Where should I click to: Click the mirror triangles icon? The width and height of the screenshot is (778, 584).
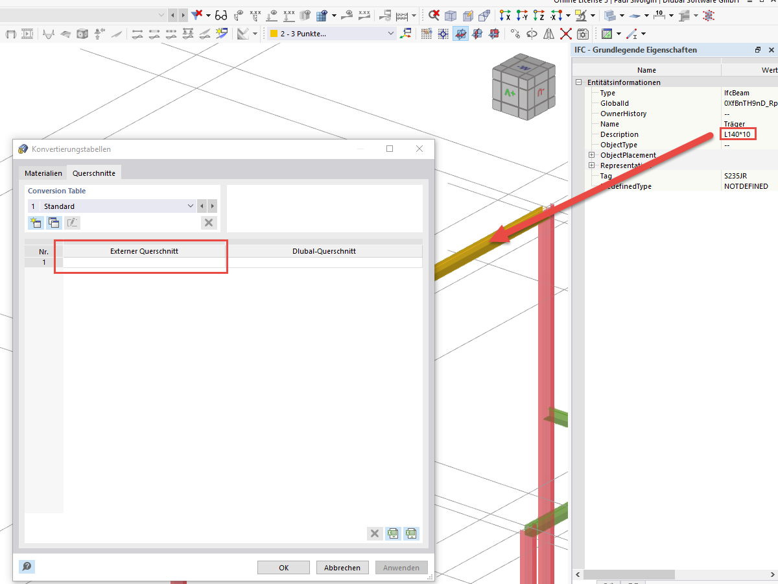click(x=548, y=34)
